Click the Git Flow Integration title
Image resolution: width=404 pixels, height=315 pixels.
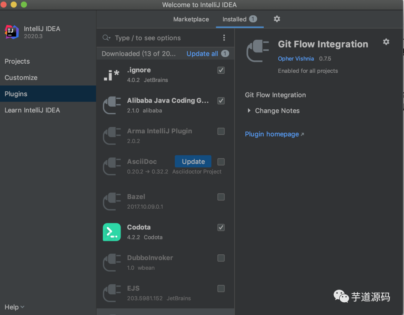[x=323, y=44]
